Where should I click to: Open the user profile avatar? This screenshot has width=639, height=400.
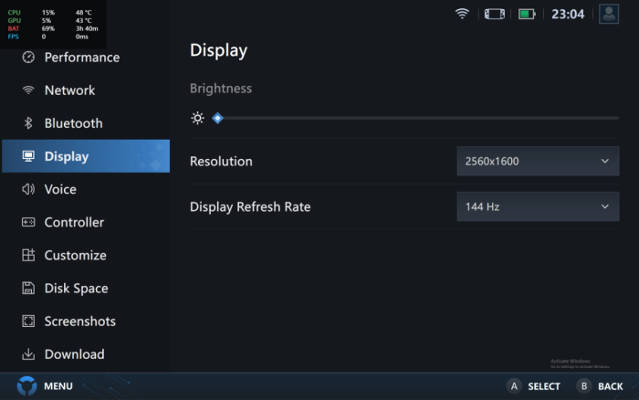tap(609, 14)
